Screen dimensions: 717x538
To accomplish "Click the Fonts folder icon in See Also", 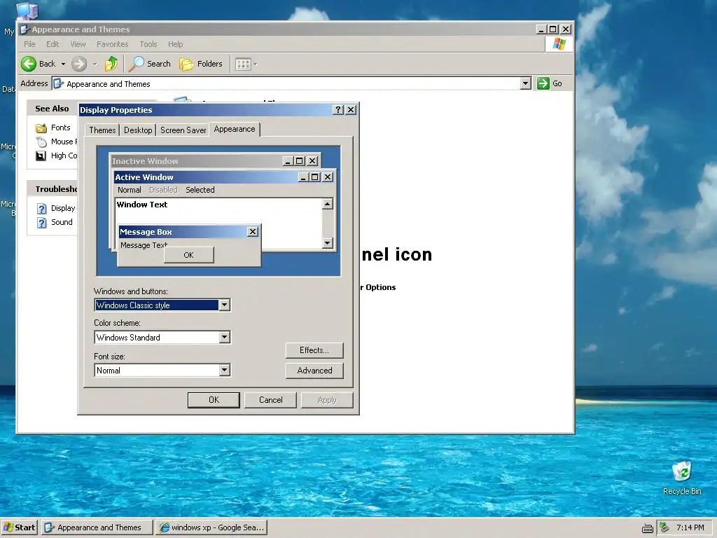I will click(41, 128).
